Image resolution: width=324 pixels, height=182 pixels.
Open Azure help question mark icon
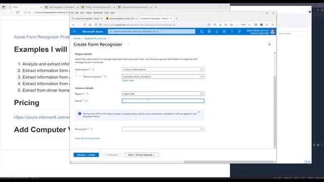(x=232, y=31)
